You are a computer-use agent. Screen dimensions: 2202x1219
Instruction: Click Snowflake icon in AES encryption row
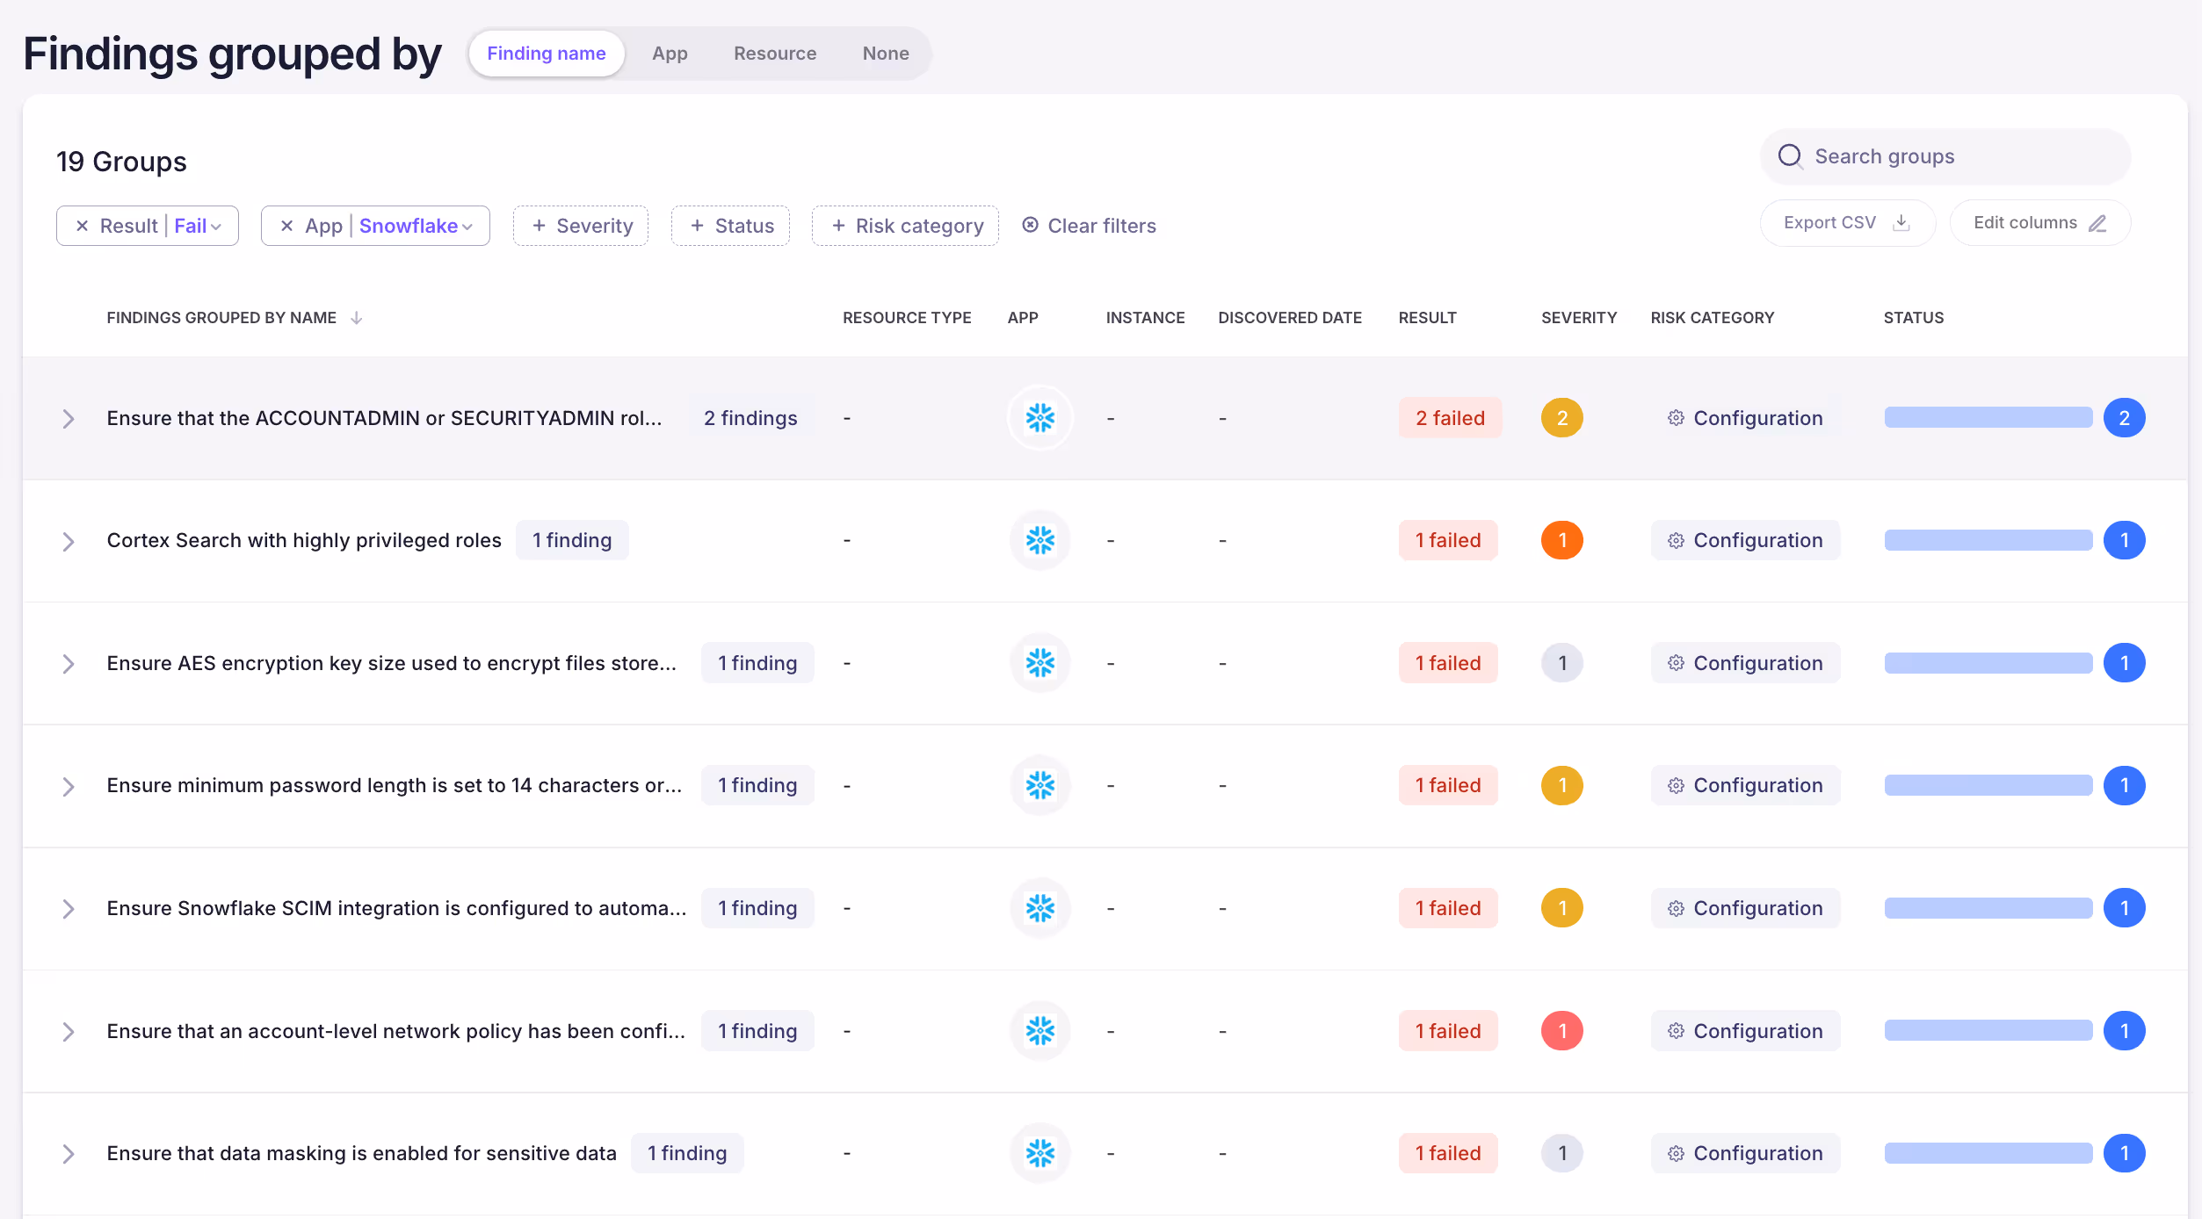(x=1040, y=663)
